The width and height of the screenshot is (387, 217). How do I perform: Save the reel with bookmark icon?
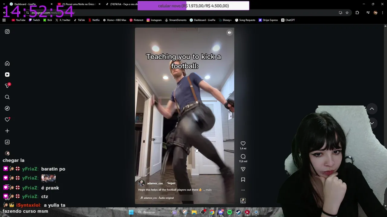[243, 180]
